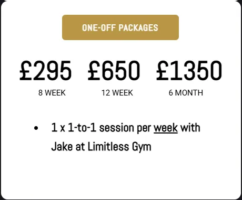This screenshot has height=200, width=242.
Task: Click the pound sign of £295
Action: click(x=25, y=70)
